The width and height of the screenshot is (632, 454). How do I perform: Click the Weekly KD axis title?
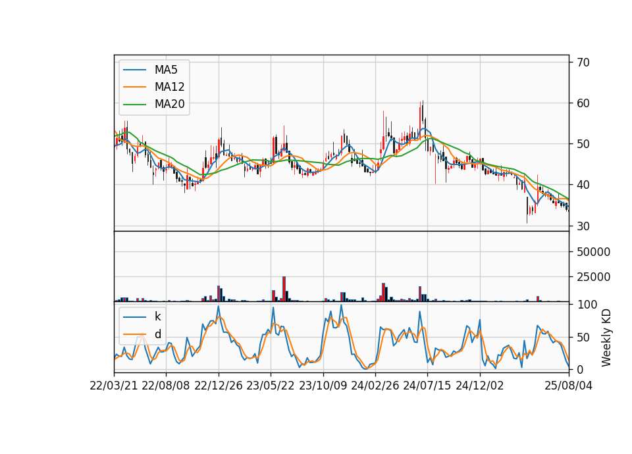click(606, 338)
